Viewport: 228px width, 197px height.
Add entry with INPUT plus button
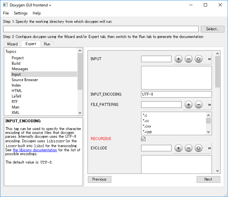(x=179, y=59)
